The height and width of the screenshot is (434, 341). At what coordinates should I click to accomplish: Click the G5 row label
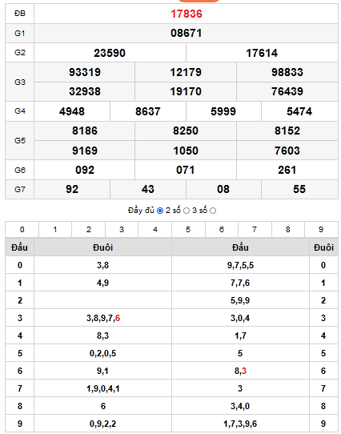pyautogui.click(x=20, y=140)
